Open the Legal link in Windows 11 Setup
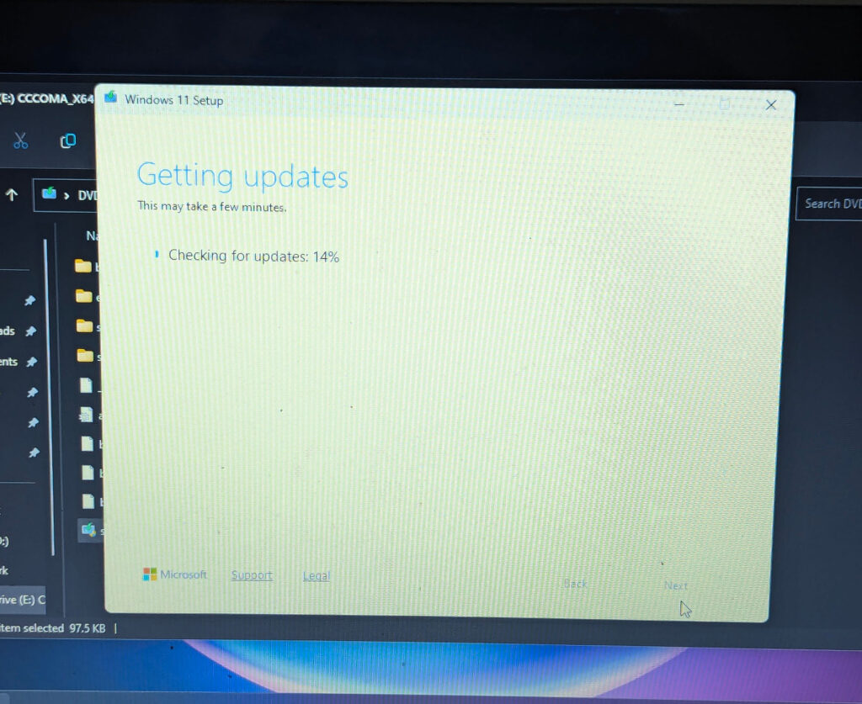862x704 pixels. 317,575
